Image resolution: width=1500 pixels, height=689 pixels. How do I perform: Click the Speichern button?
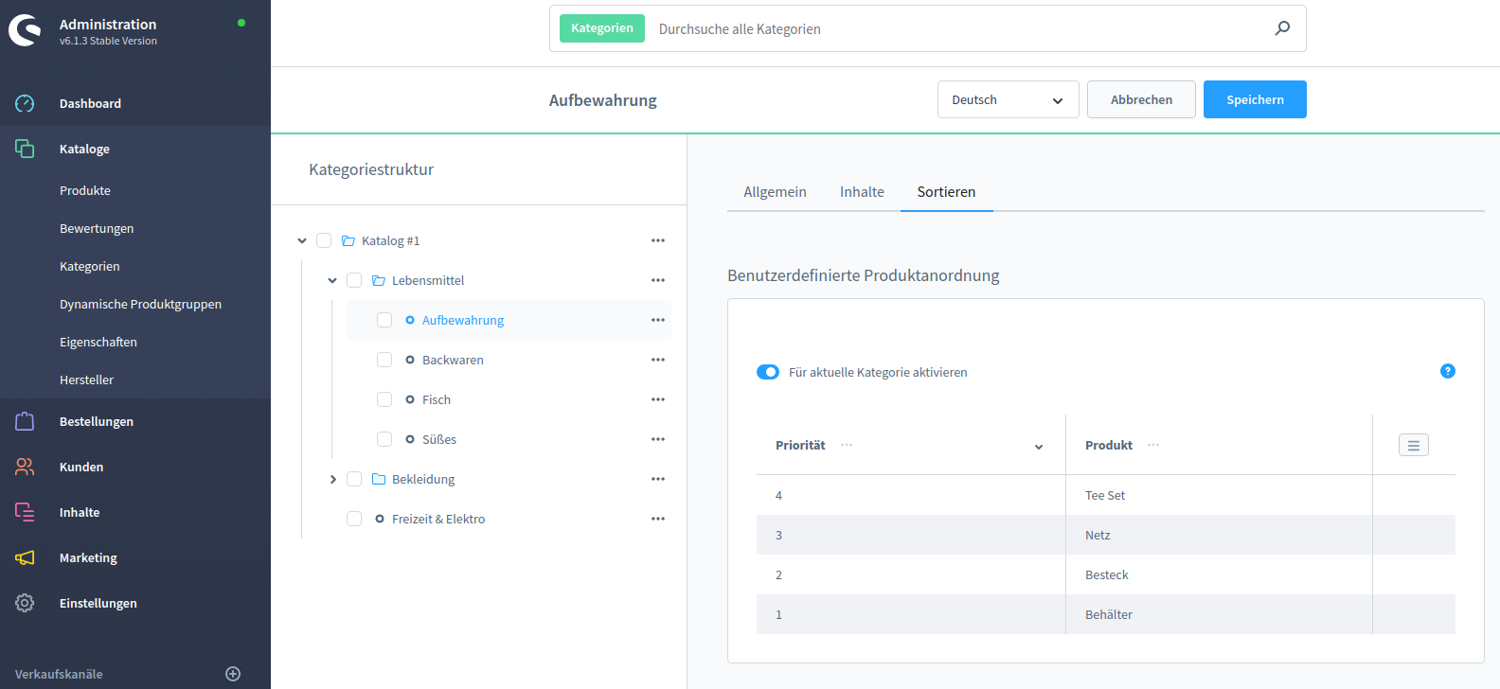[x=1255, y=99]
